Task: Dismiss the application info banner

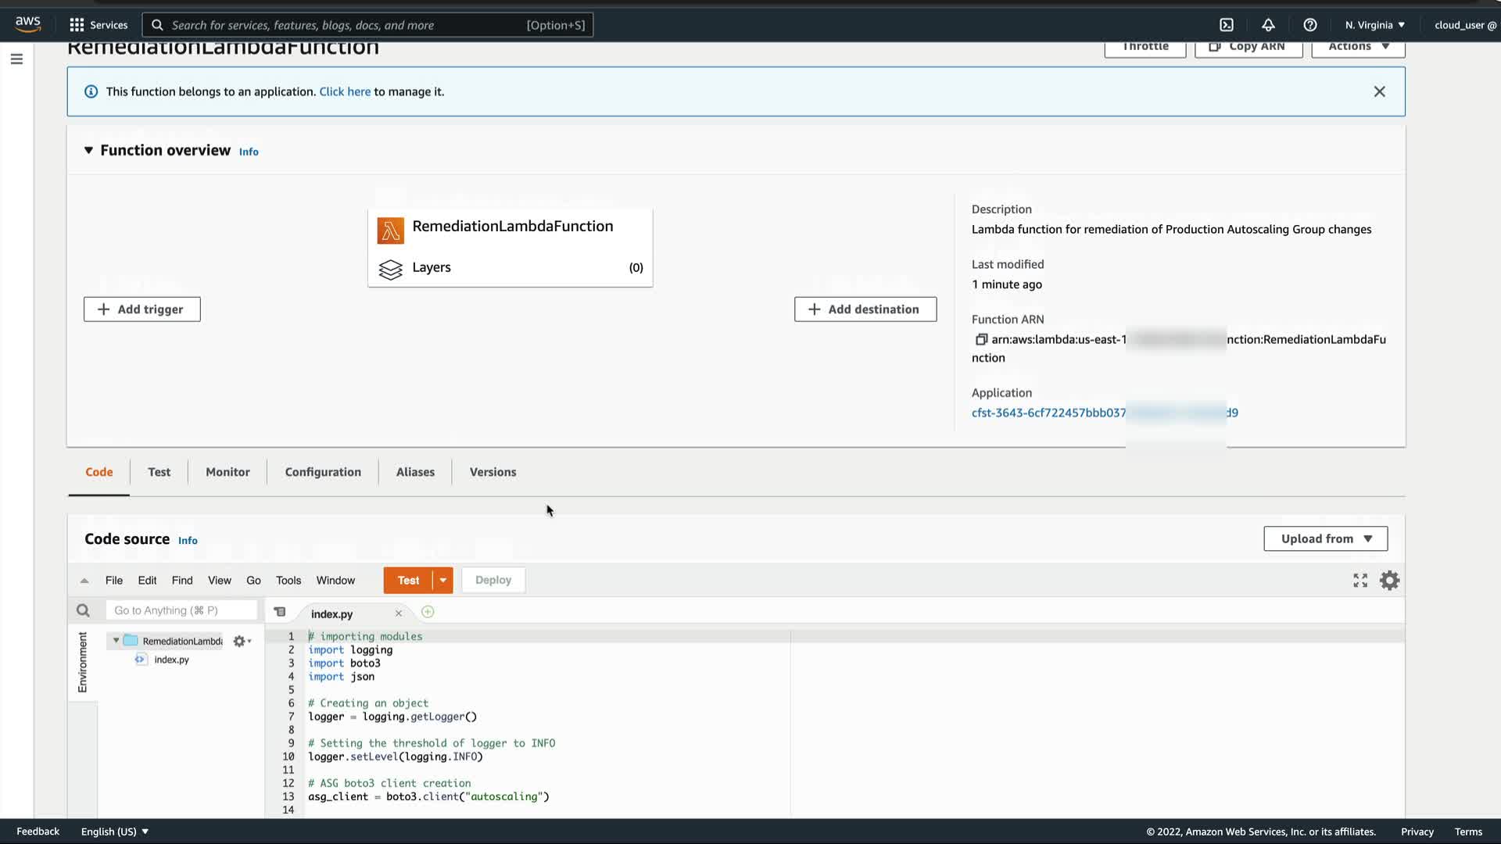Action: tap(1379, 91)
